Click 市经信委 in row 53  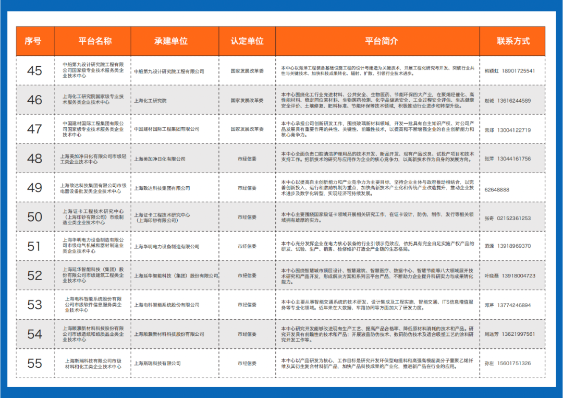(247, 305)
